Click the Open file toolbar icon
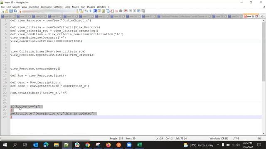 7,11
